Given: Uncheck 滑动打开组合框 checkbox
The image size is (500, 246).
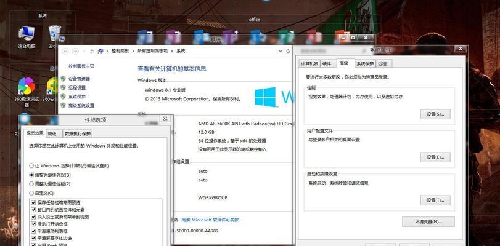Looking at the screenshot, I should [33, 224].
